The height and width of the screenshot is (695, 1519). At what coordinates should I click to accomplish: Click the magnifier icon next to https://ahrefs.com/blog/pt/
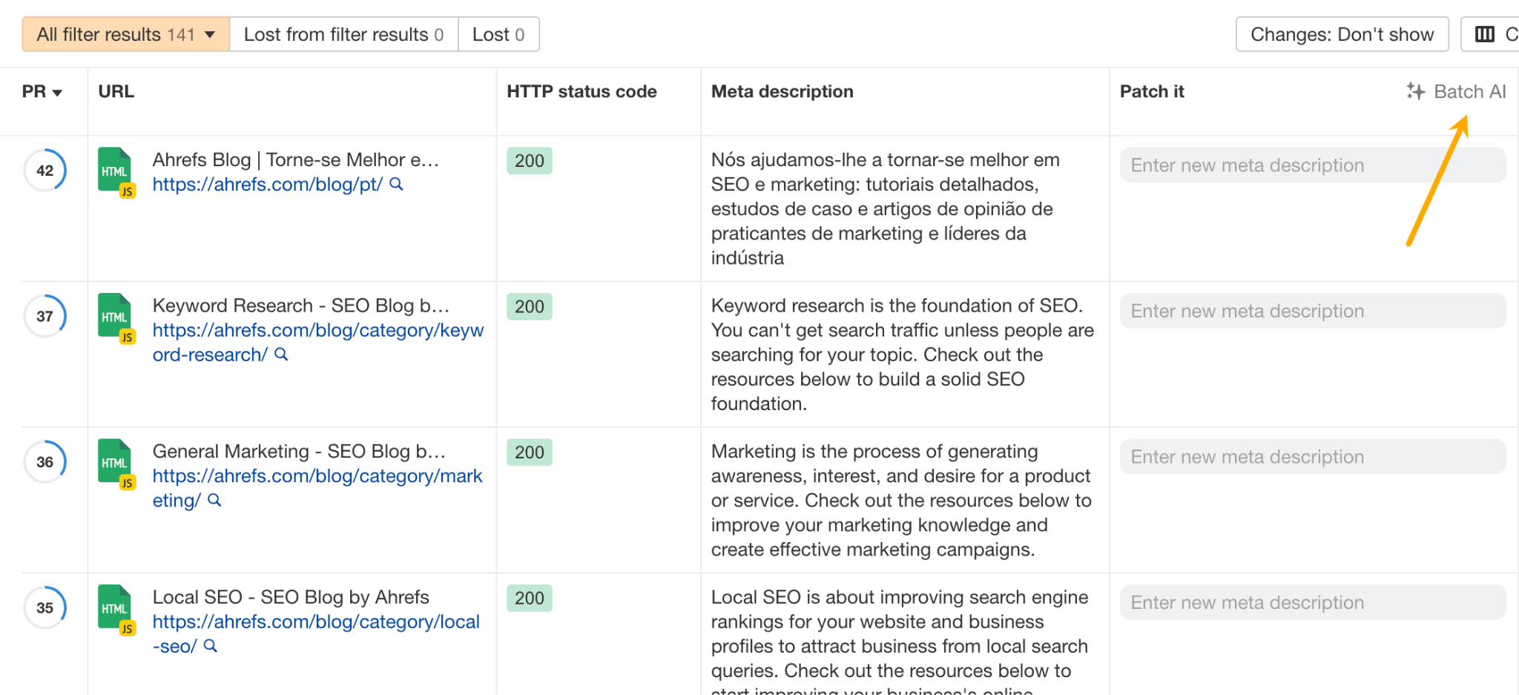click(x=398, y=185)
